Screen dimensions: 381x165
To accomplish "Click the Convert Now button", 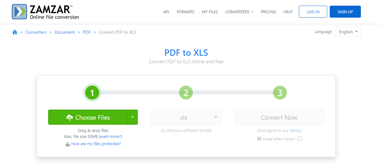I will 279,117.
